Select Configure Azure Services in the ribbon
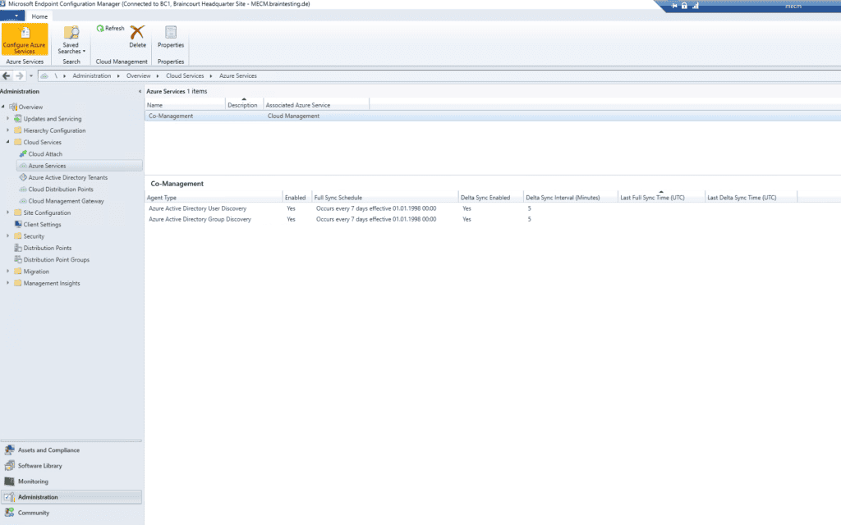The image size is (841, 525). [24, 39]
